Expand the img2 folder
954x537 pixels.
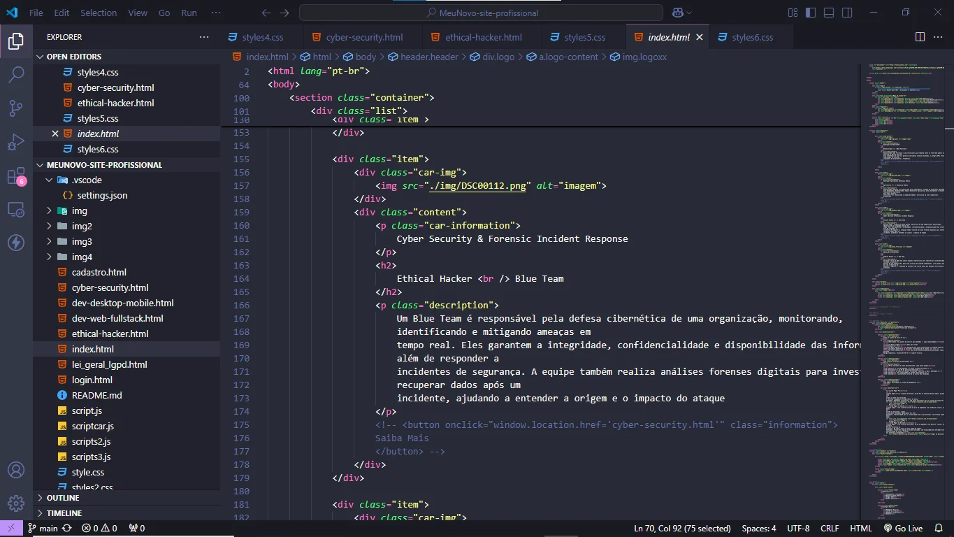click(x=82, y=226)
